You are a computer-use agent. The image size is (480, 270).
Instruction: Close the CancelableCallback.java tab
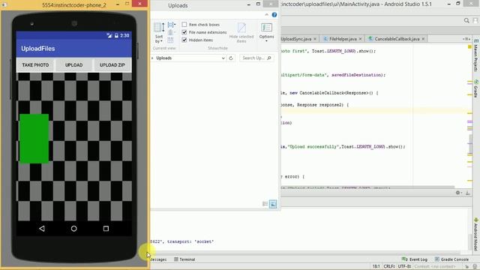tap(423, 39)
